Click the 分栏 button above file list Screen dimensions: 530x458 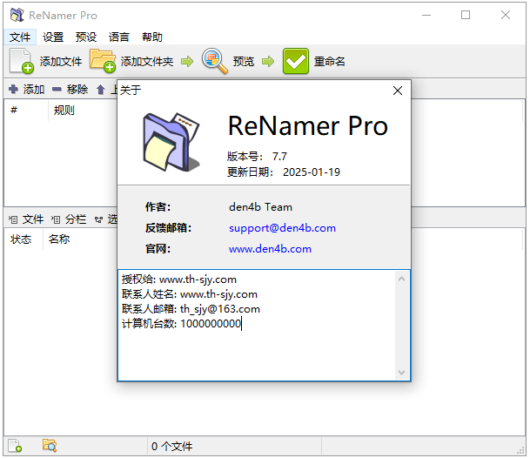pos(76,219)
